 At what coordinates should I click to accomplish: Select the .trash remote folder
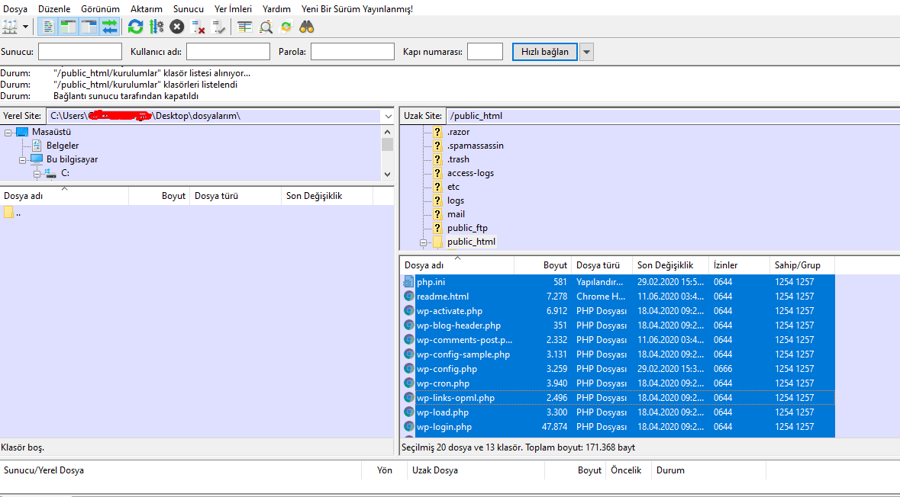(458, 159)
